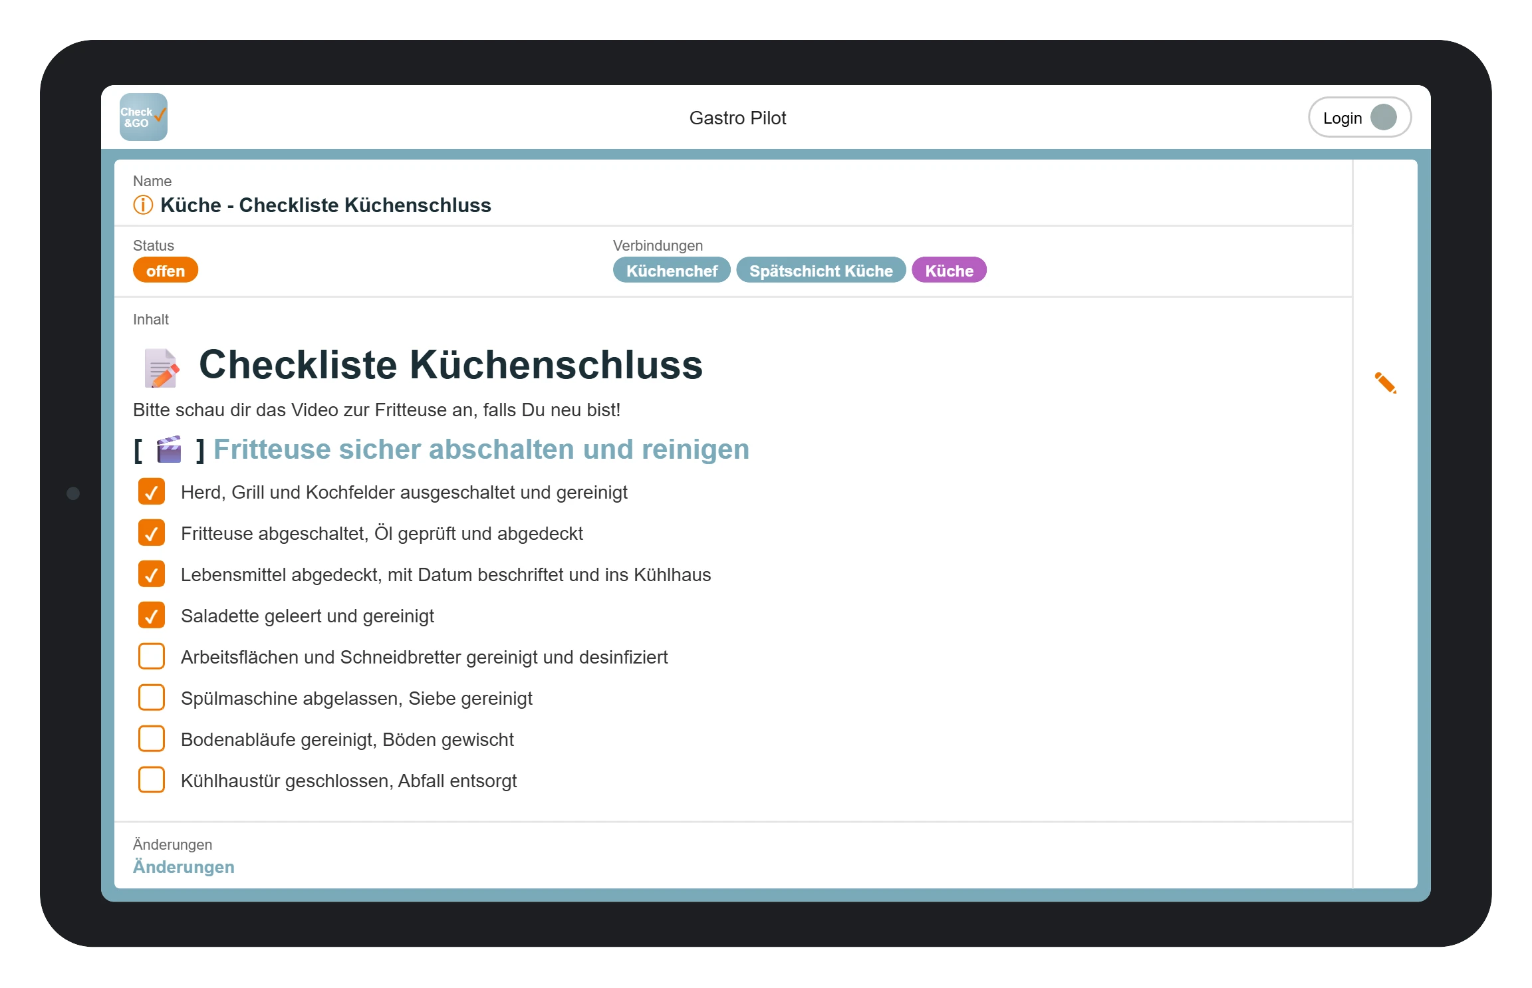
Task: Click the Bitte schau dir das Video text
Action: (376, 410)
